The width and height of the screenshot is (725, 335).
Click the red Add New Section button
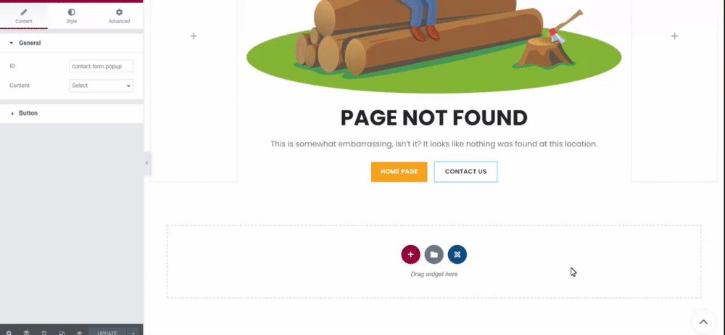(410, 255)
